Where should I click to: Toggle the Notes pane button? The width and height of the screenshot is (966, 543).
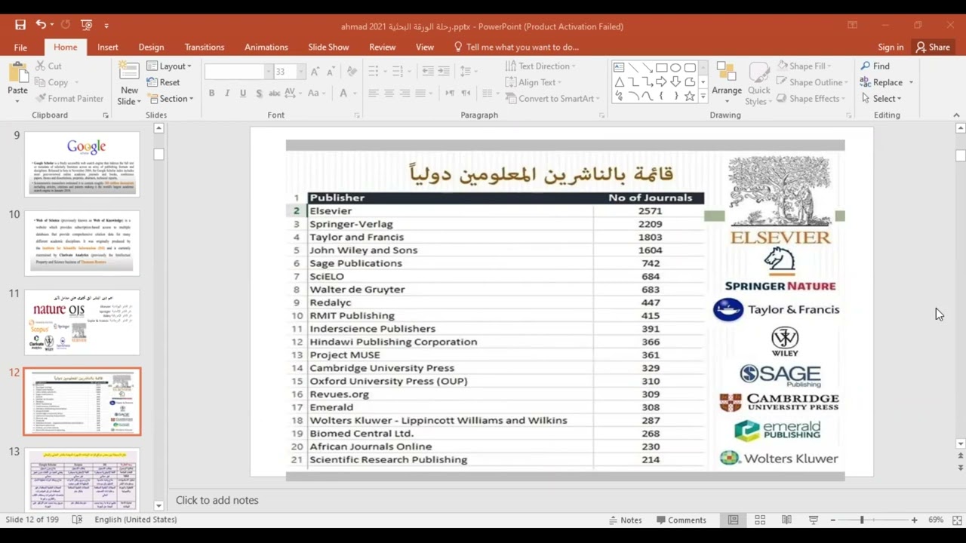click(x=625, y=520)
